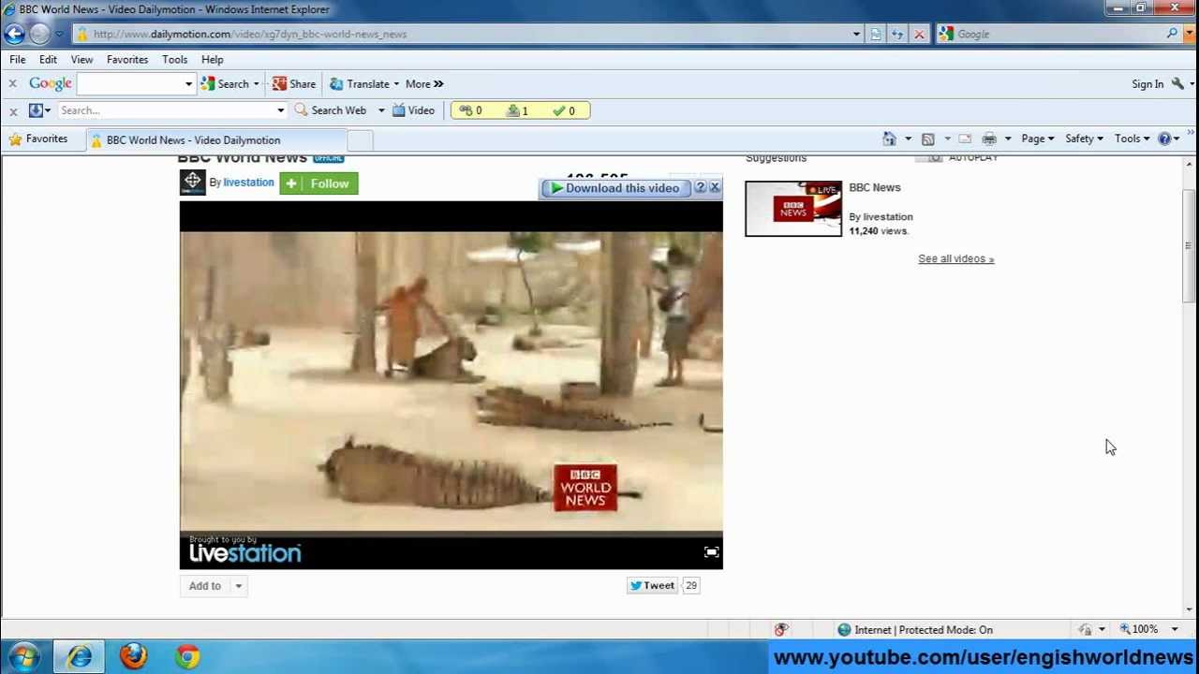This screenshot has height=674, width=1199.
Task: Select the BBC World News - Video Dailymotion tab
Action: click(216, 140)
